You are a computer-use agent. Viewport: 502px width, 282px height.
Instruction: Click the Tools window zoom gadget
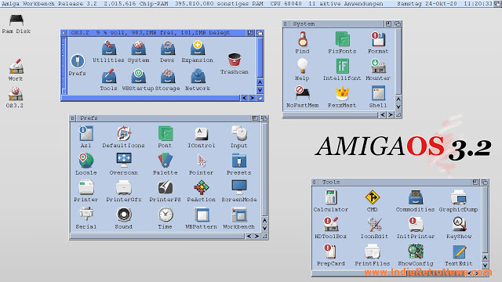click(x=476, y=182)
